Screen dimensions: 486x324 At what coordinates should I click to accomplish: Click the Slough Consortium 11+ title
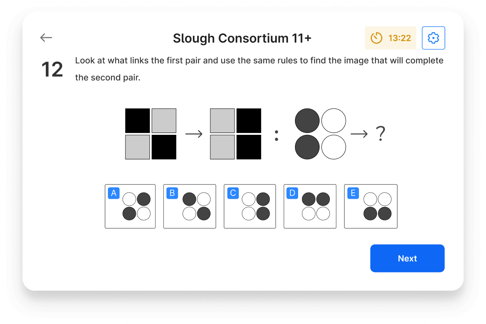click(242, 38)
